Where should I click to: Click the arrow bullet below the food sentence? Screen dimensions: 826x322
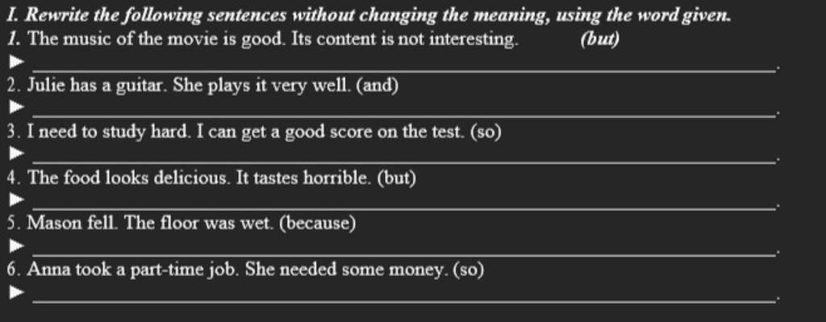16,200
